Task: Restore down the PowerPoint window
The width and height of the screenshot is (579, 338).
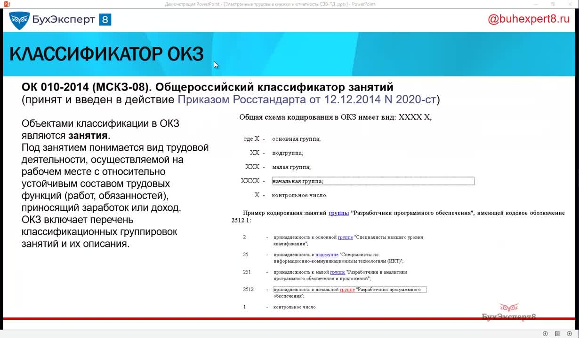Action: coord(553,4)
